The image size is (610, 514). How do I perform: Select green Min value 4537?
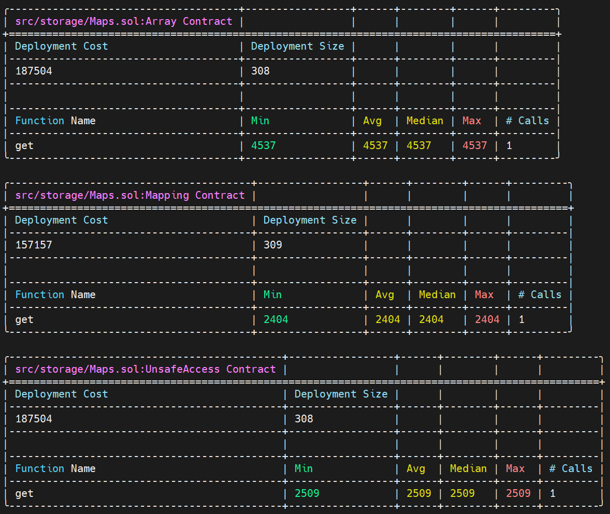click(x=264, y=146)
